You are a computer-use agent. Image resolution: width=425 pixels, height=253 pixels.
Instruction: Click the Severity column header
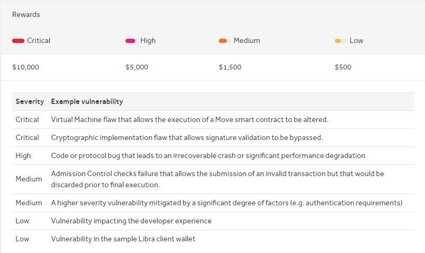(x=30, y=101)
